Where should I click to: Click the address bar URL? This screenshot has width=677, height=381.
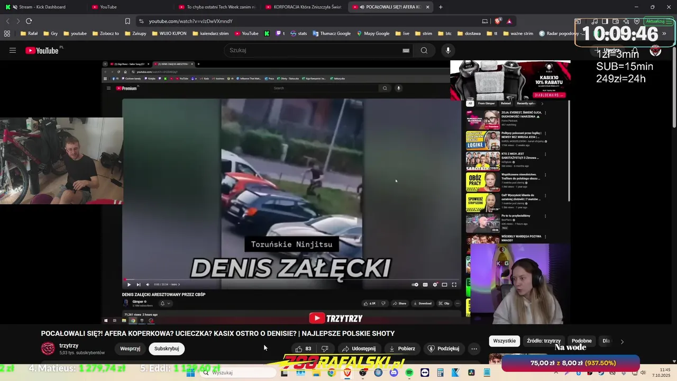click(191, 21)
